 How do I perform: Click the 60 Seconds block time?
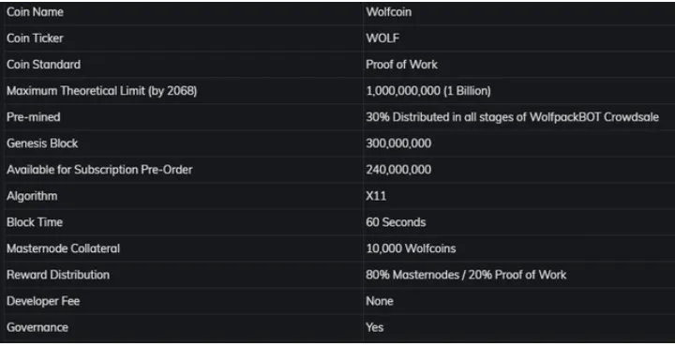pyautogui.click(x=396, y=222)
